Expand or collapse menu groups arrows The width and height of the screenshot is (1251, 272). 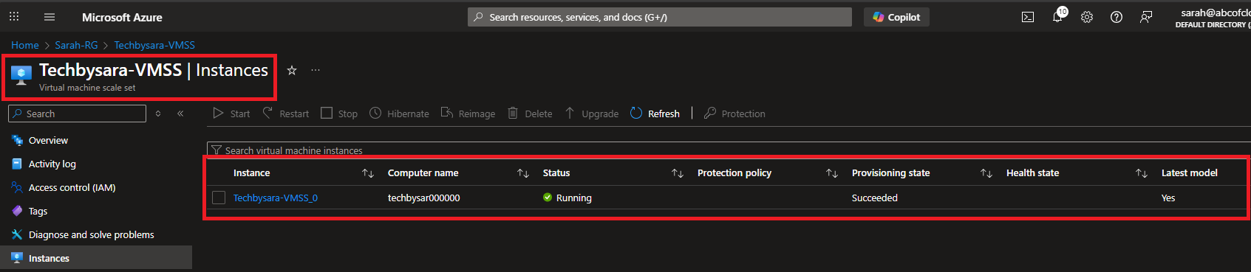click(158, 114)
